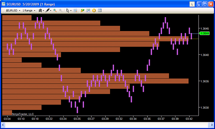Click the toolbar drag grip handle

pos(2,11)
